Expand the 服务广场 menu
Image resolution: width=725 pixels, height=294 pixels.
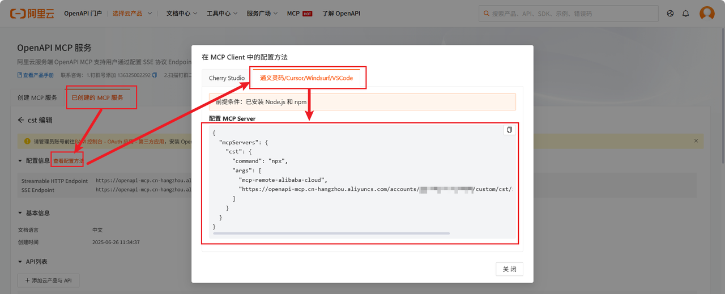(262, 13)
